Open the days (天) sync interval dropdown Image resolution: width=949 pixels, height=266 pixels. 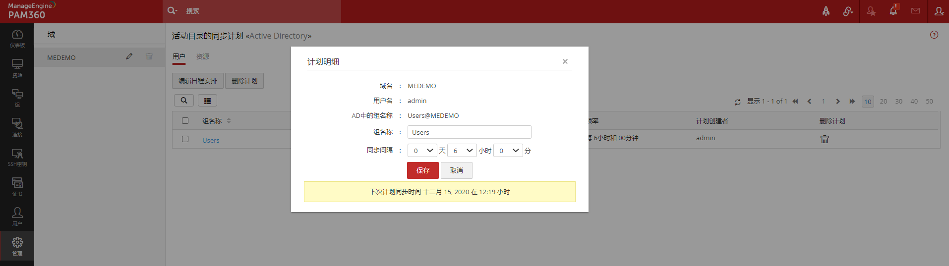(x=422, y=151)
